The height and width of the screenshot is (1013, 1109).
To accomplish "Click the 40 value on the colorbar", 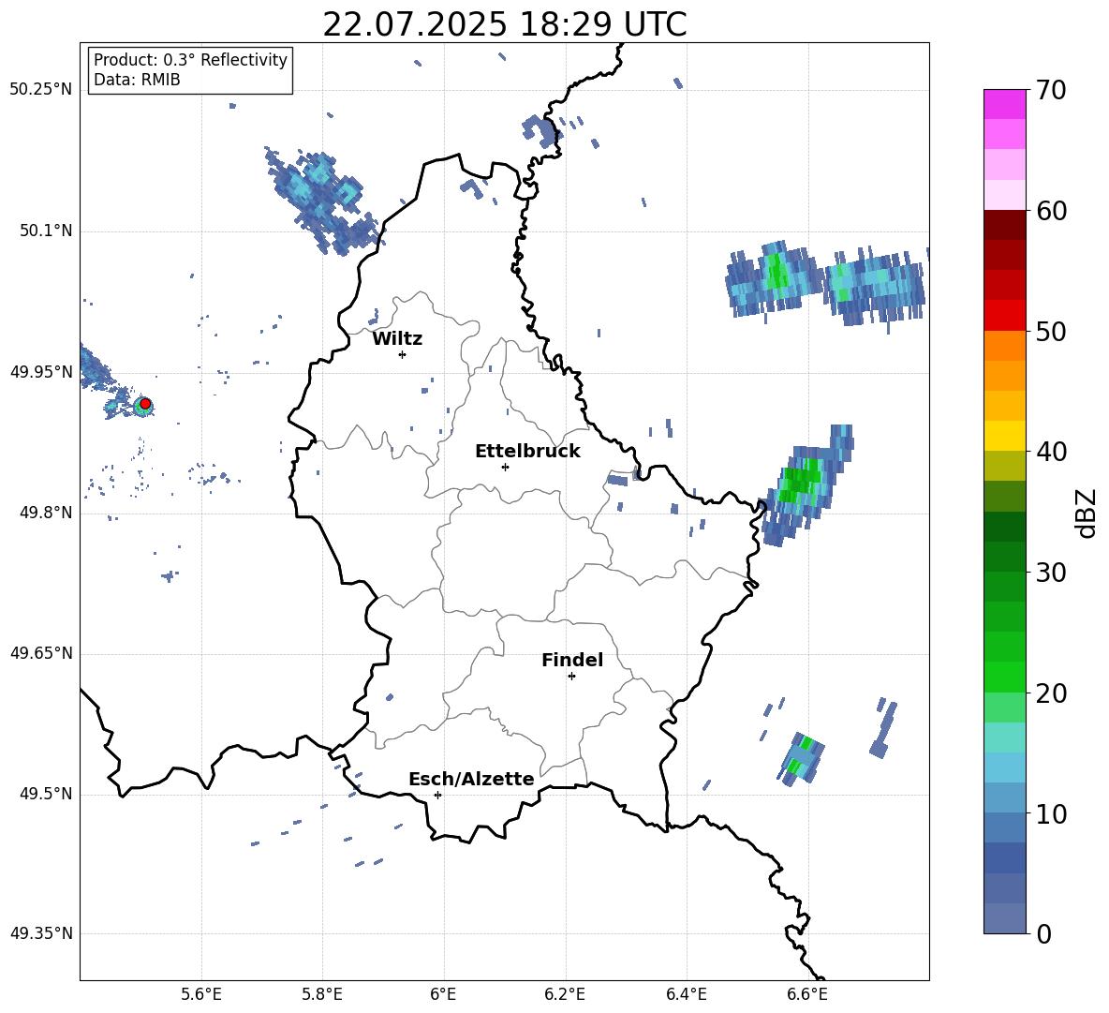I will 1052,452.
